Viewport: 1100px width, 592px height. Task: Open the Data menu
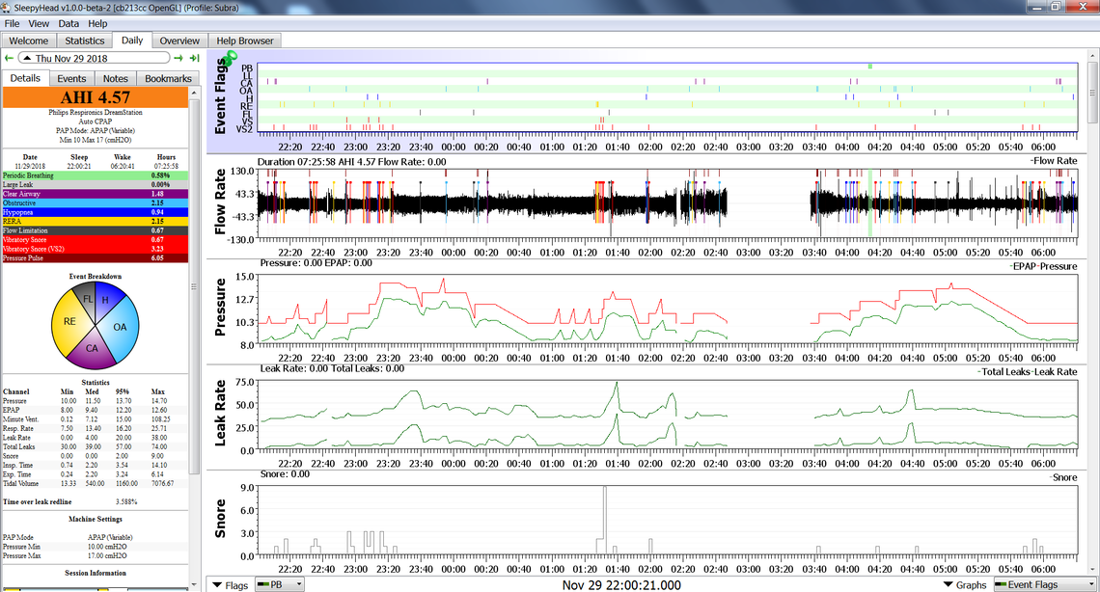[69, 23]
